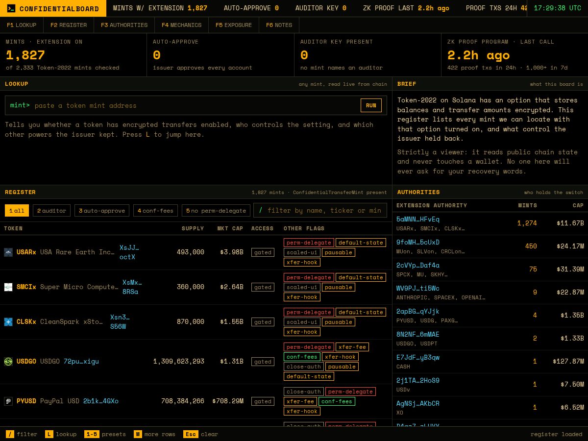
Task: Click the Auto-Approve 0 stat card
Action: [220, 55]
